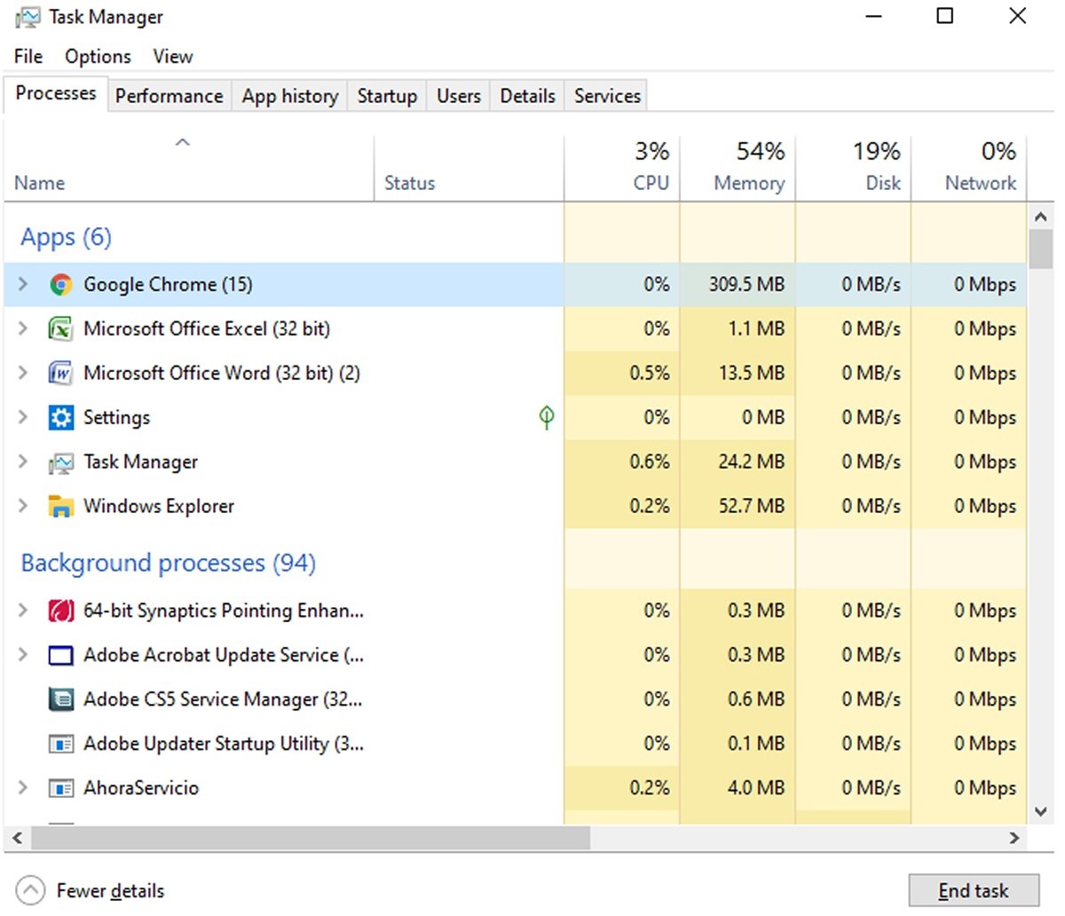The width and height of the screenshot is (1065, 916).
Task: Click Word's 13.5 MB memory value
Action: click(x=752, y=373)
